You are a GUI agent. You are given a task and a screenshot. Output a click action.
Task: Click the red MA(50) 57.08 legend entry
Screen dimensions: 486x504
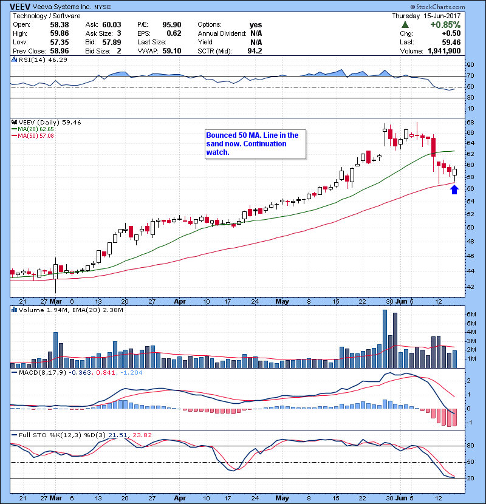coord(33,135)
